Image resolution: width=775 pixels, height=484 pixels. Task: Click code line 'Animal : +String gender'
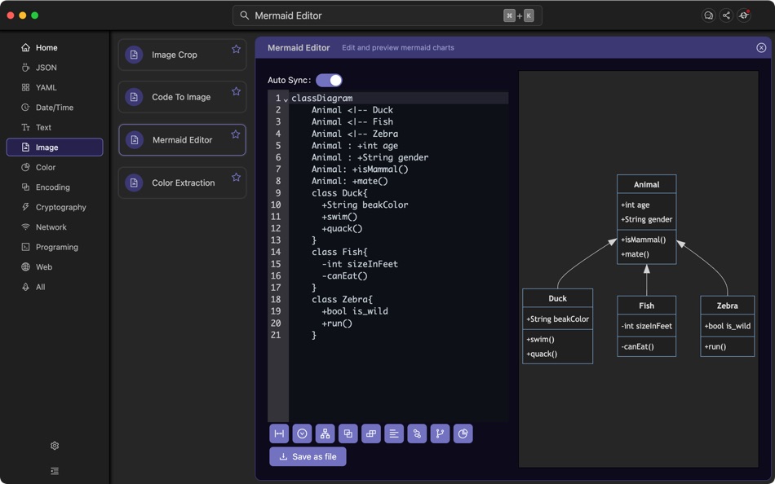point(370,157)
